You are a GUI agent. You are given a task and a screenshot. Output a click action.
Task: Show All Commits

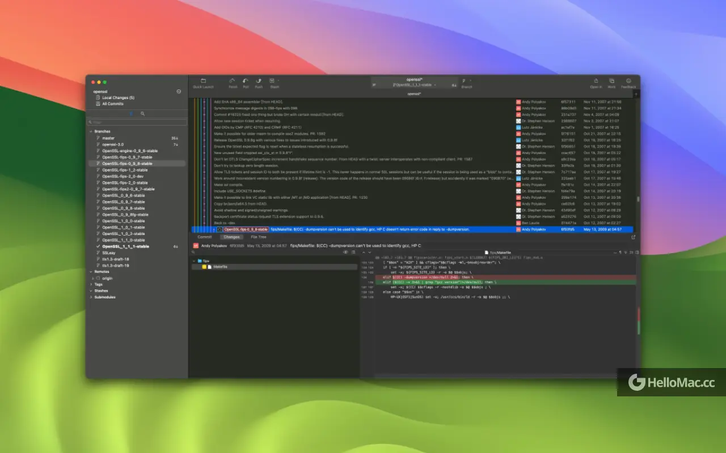[x=113, y=104]
